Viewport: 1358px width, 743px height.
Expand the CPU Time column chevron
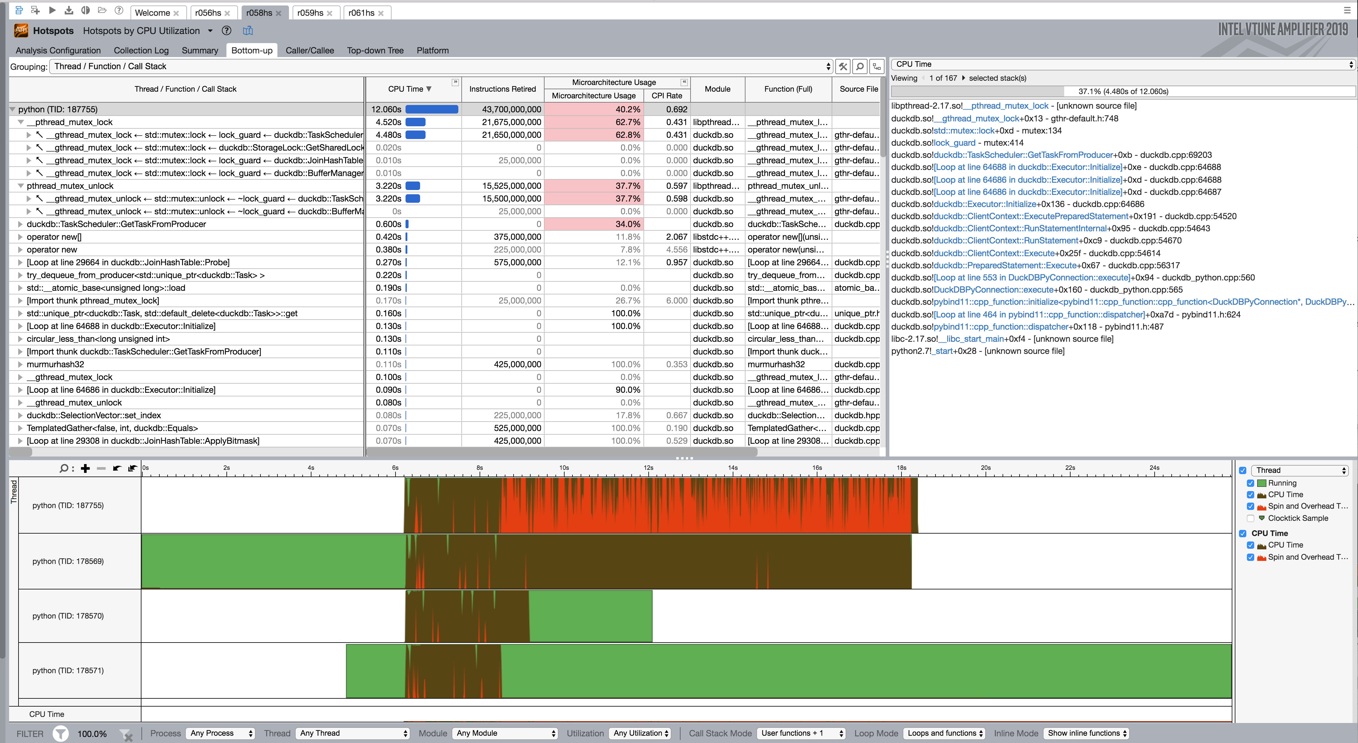[x=456, y=82]
